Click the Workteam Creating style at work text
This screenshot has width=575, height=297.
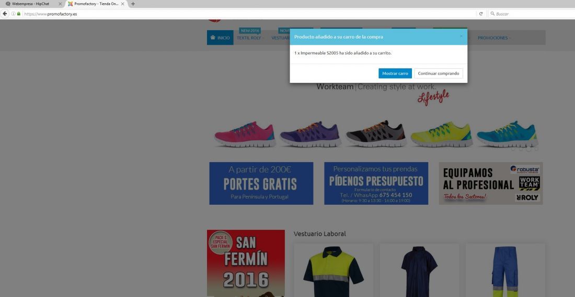(376, 87)
